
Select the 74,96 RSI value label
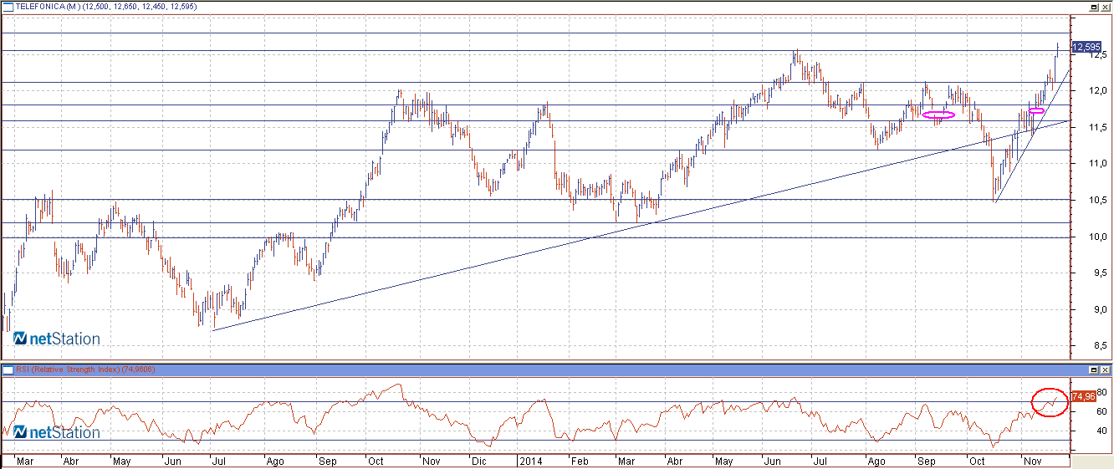tap(1083, 396)
